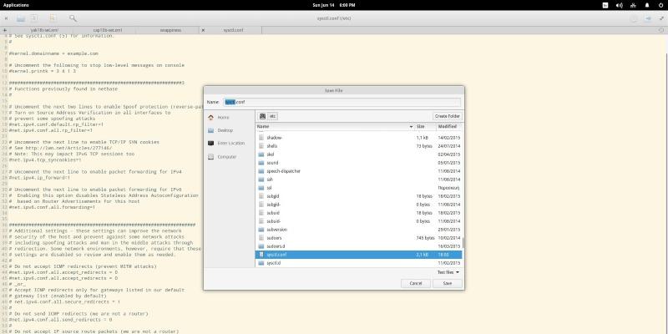This screenshot has height=334, width=668.
Task: Sort file list by Modified column
Action: coord(447,126)
